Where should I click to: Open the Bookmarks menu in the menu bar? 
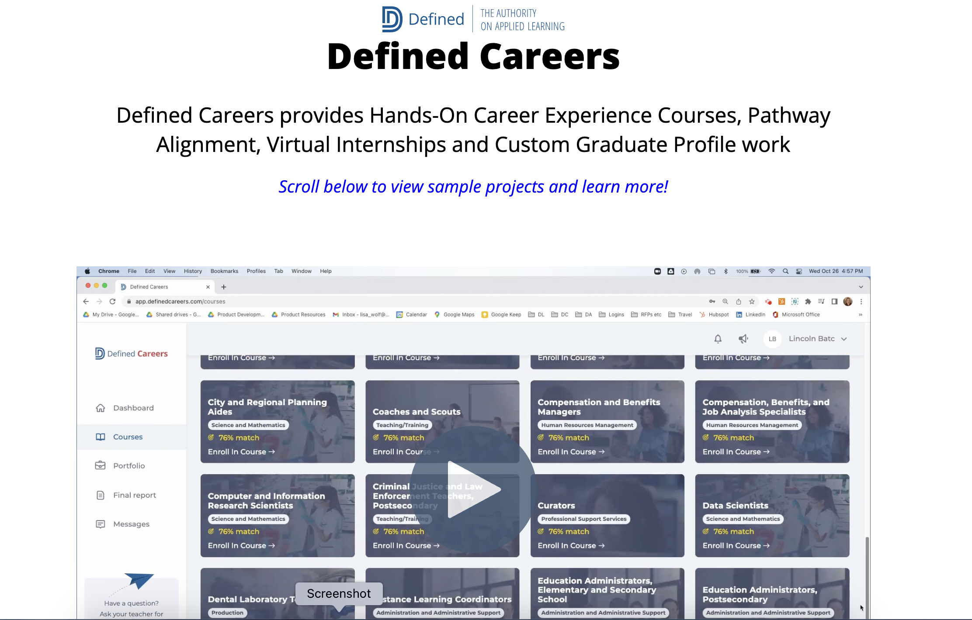click(224, 271)
